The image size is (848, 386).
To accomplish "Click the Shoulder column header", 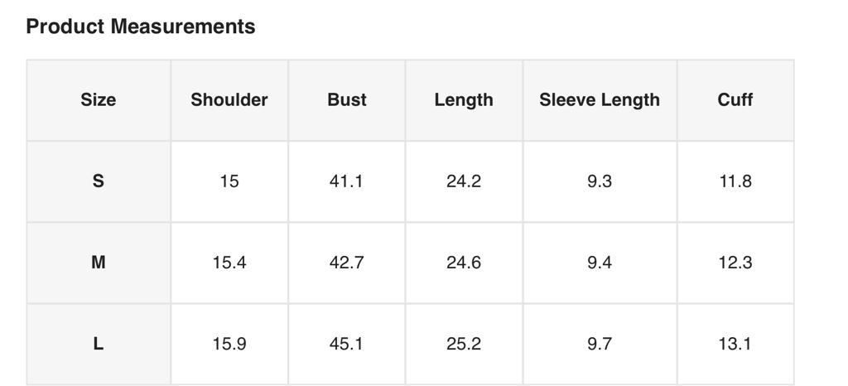I will [x=229, y=100].
